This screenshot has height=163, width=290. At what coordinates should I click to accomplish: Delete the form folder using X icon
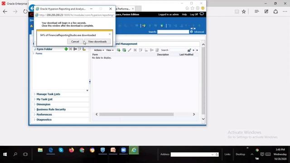click(71, 49)
